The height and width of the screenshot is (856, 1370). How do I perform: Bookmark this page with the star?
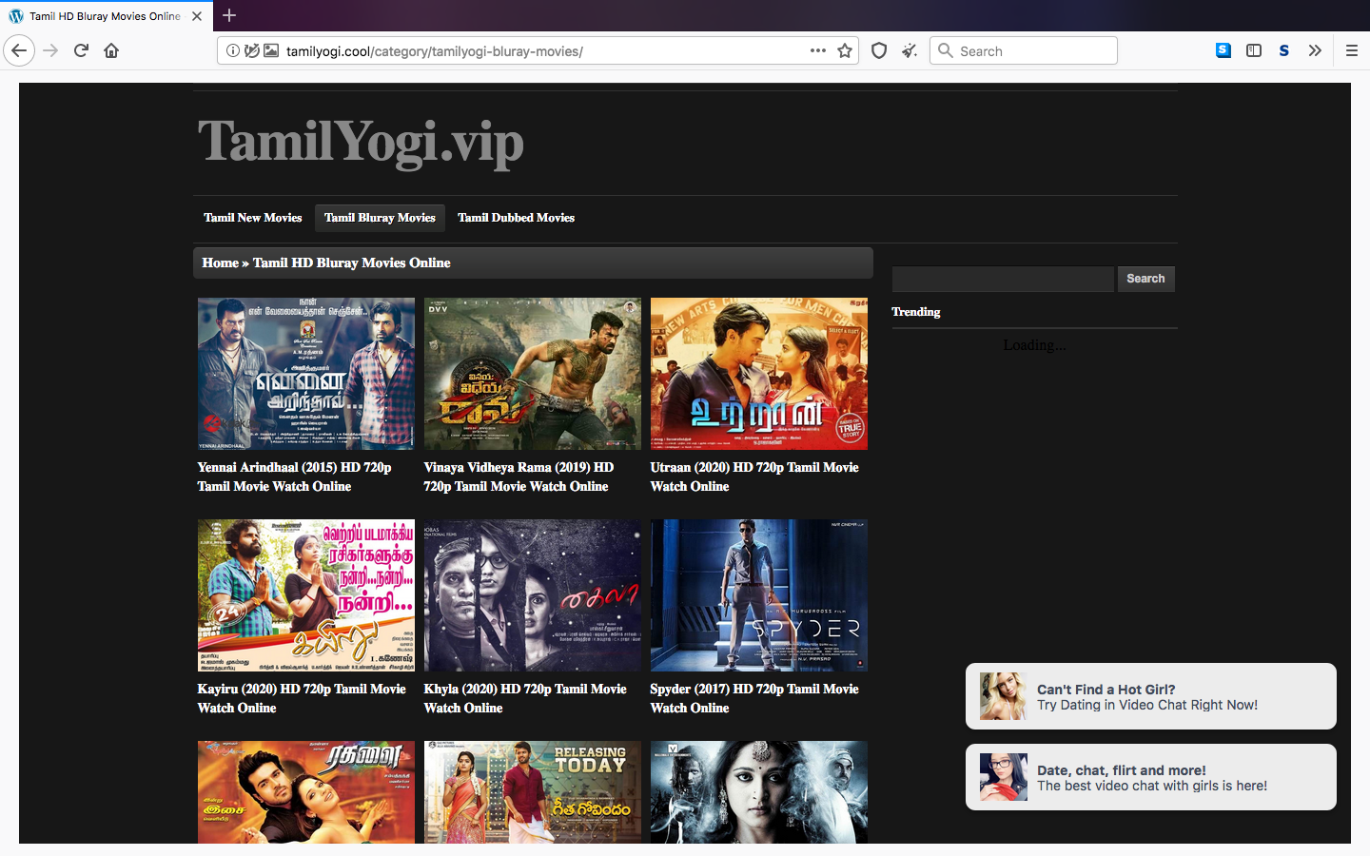(845, 50)
